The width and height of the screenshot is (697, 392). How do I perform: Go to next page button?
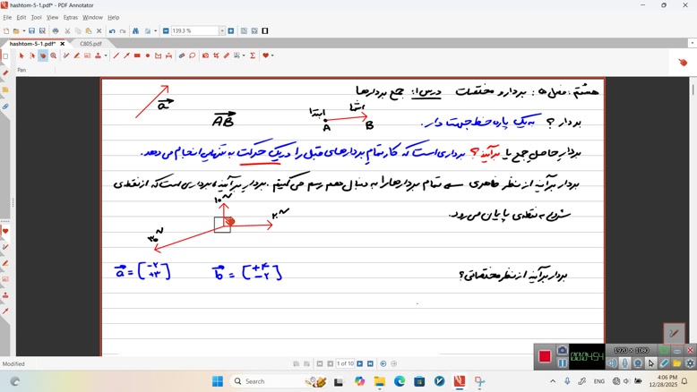(360, 364)
